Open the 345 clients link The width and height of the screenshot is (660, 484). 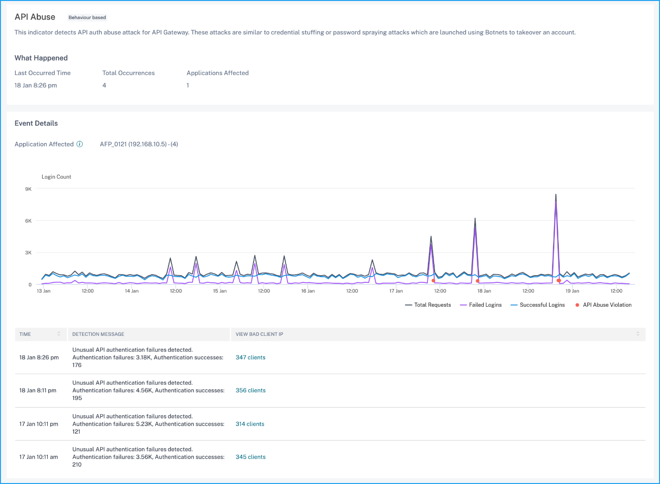(250, 457)
